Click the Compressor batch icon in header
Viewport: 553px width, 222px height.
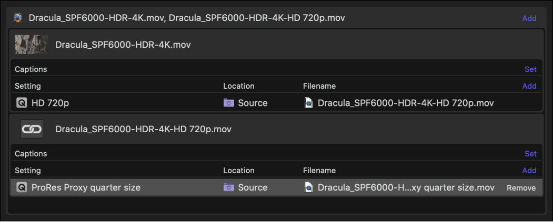click(x=18, y=18)
